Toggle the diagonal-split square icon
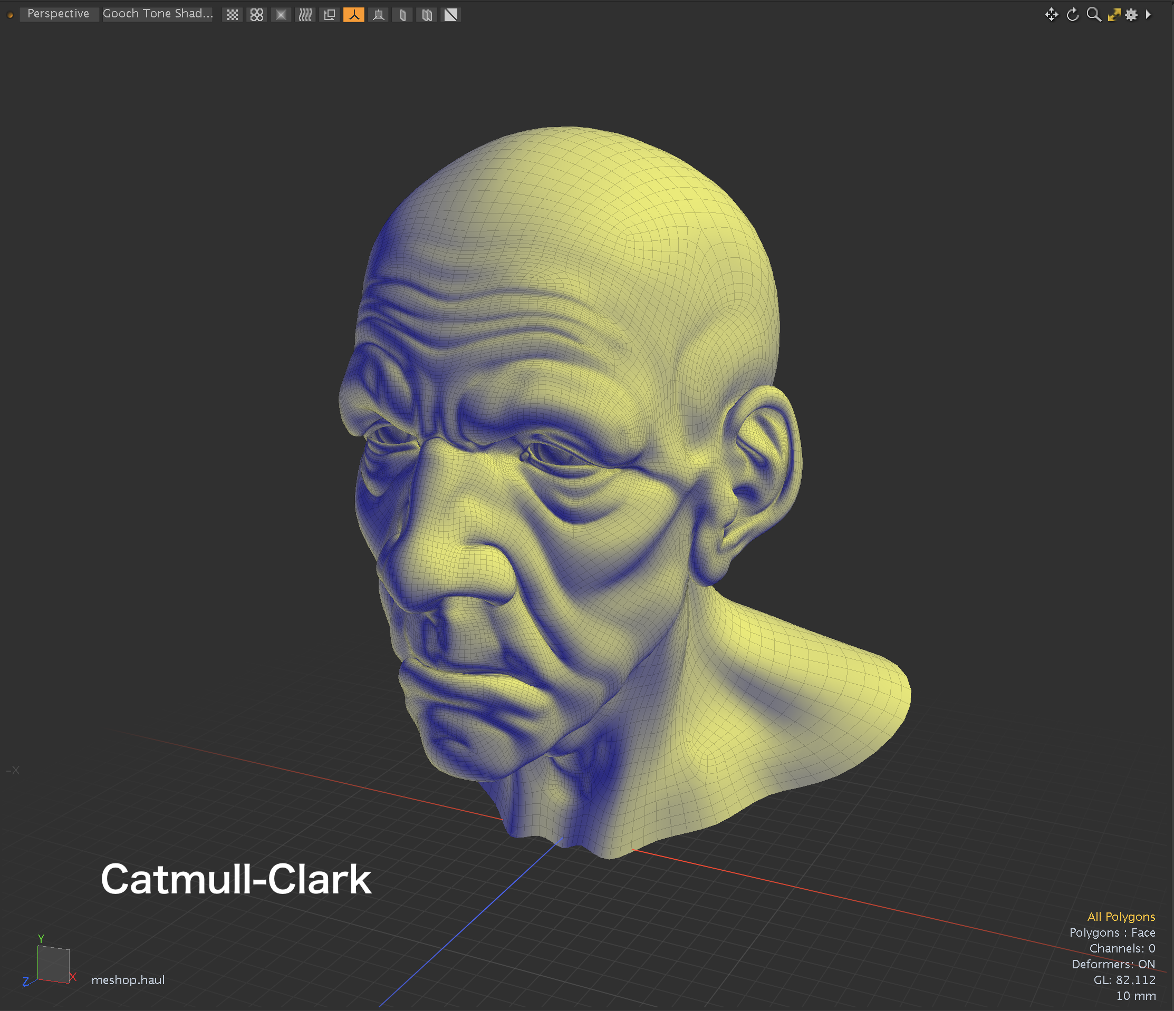 click(x=451, y=15)
